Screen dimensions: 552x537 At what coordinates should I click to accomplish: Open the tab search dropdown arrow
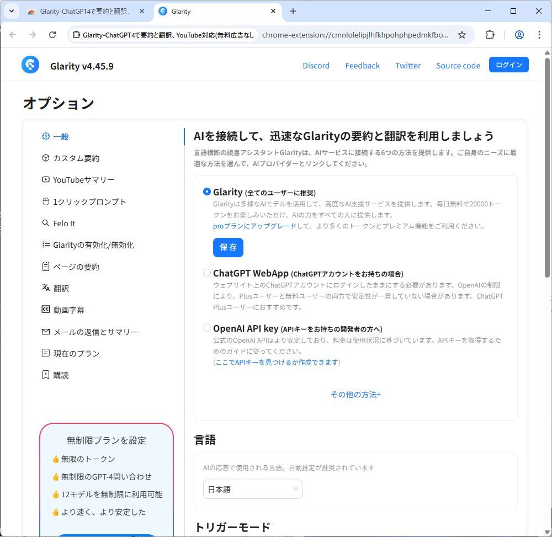tap(12, 11)
